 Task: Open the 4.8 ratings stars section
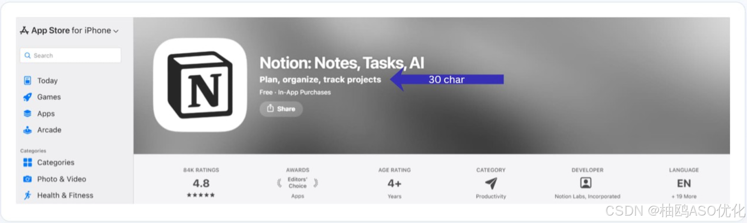pyautogui.click(x=201, y=183)
